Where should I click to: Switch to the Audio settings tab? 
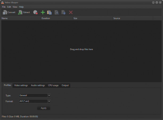(38, 85)
